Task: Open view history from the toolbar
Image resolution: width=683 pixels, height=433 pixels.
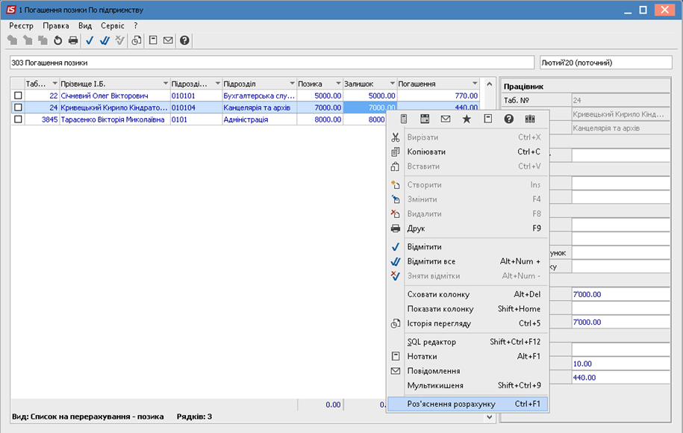Action: [137, 40]
